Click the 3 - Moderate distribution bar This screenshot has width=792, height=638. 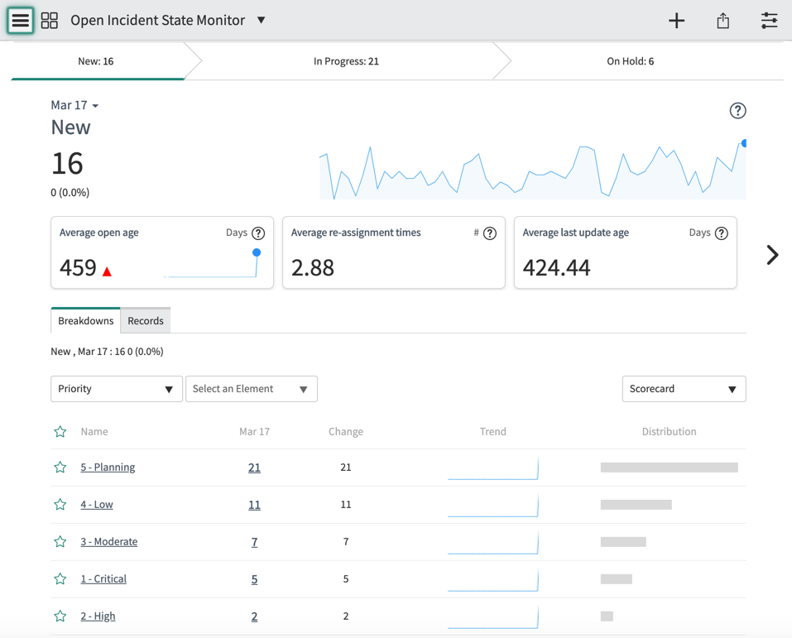coord(623,541)
